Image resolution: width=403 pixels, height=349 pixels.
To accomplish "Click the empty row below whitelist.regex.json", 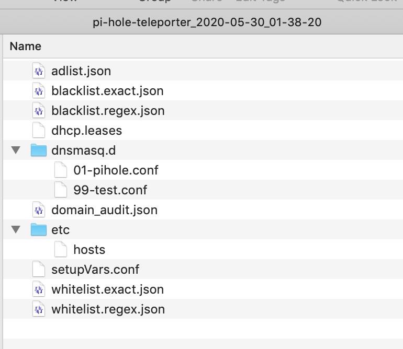I will [x=203, y=329].
